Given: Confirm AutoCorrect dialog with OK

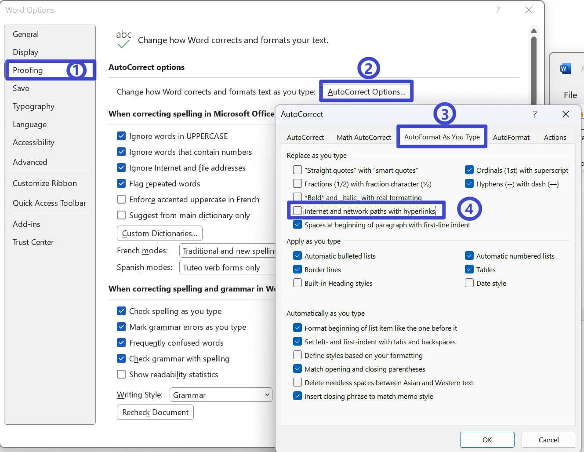Looking at the screenshot, I should click(x=487, y=440).
